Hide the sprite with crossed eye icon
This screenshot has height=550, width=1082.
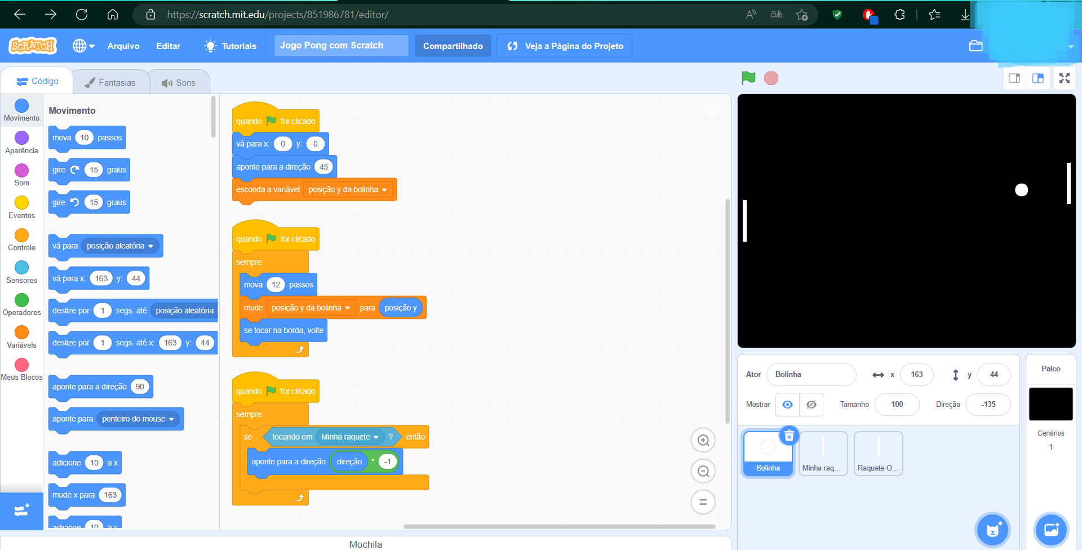coord(812,405)
